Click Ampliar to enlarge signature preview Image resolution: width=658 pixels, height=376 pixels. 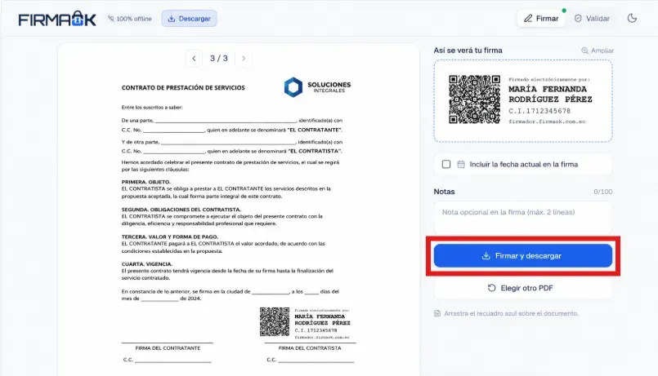[x=598, y=51]
